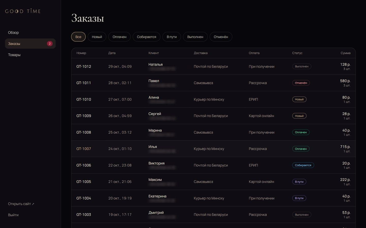Filter orders by Выполнен
This screenshot has width=366, height=228.
(195, 37)
